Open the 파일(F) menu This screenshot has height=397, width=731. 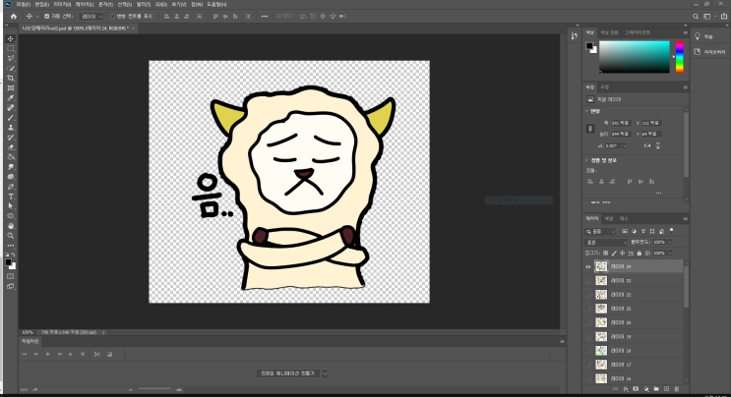click(24, 4)
